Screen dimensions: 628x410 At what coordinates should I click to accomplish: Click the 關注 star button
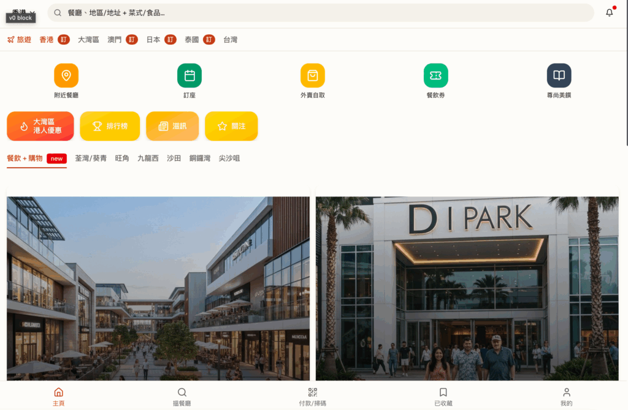click(231, 126)
